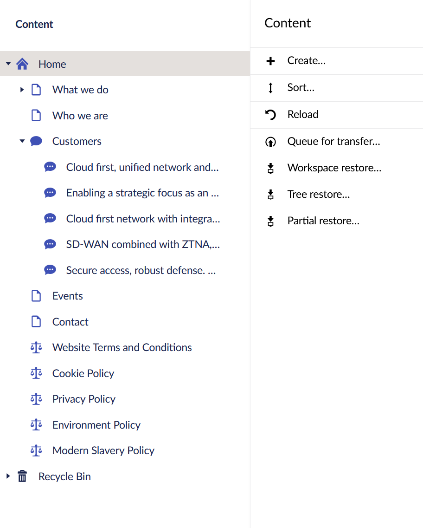Open the Environment Policy label

96,425
